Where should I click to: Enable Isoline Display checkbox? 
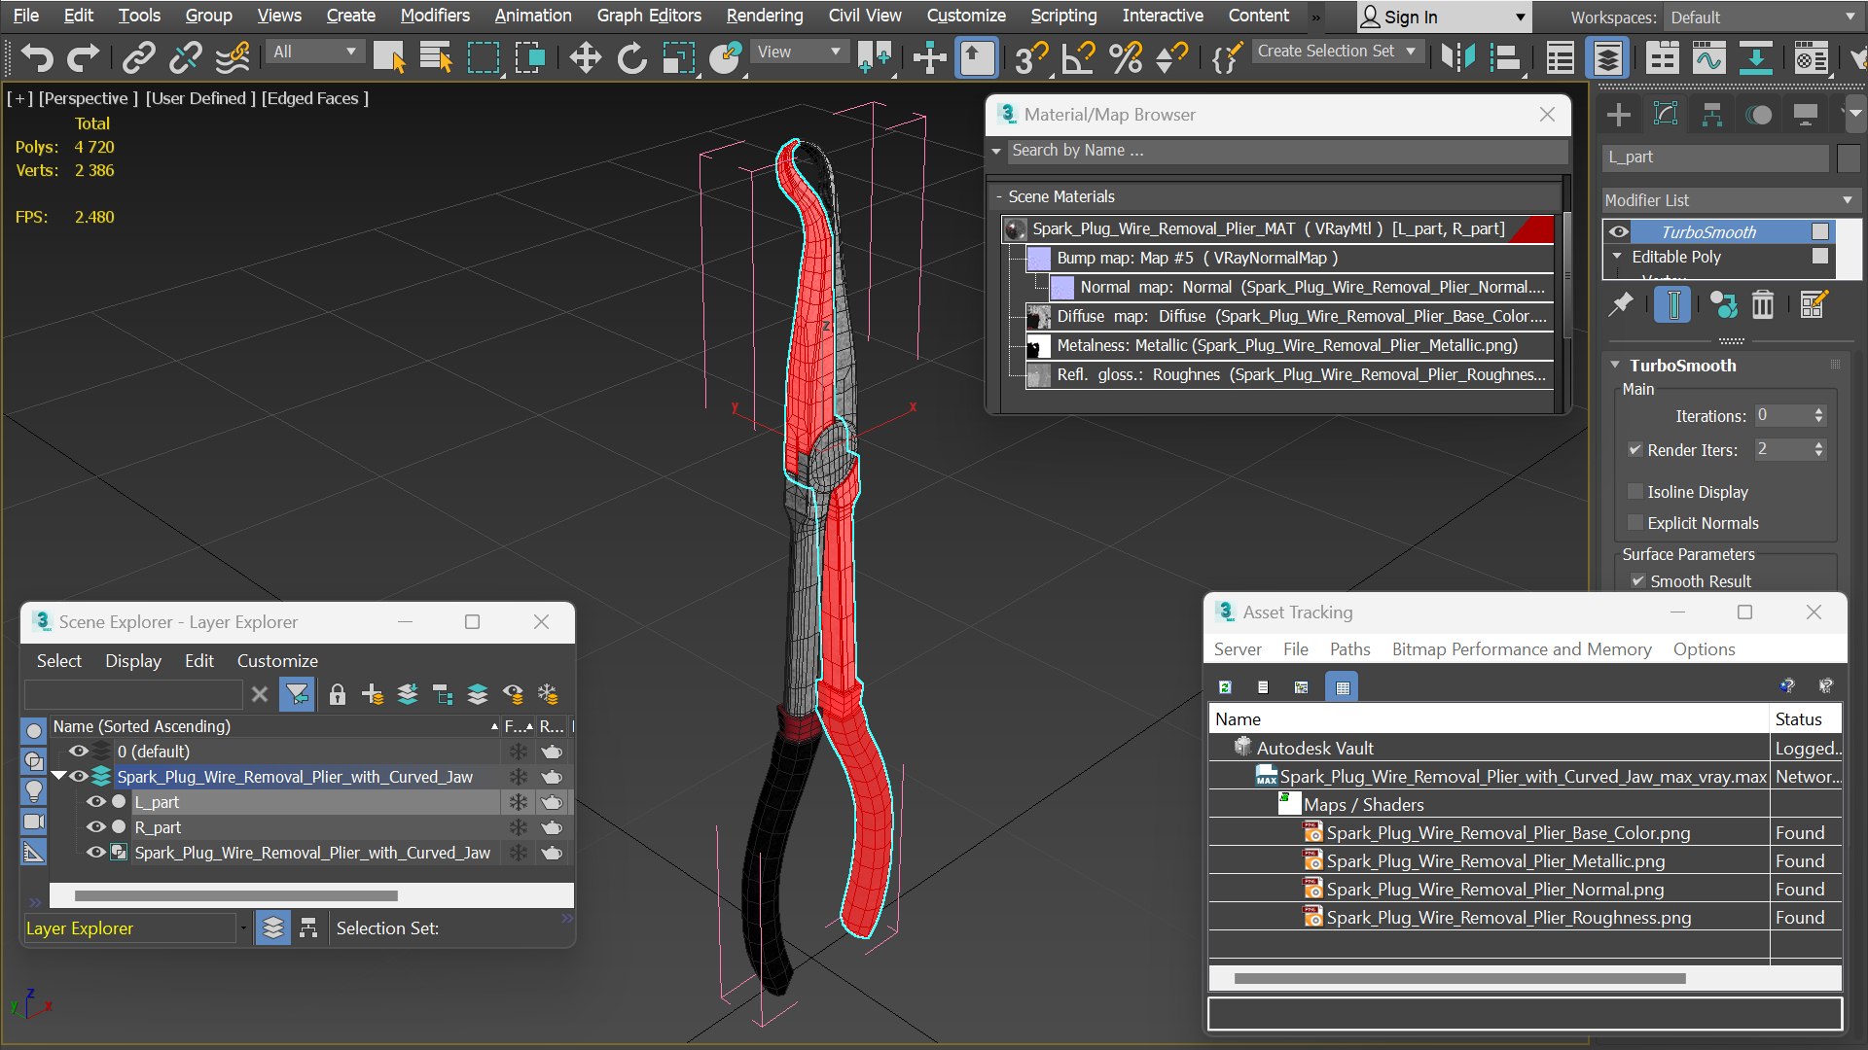click(1635, 492)
